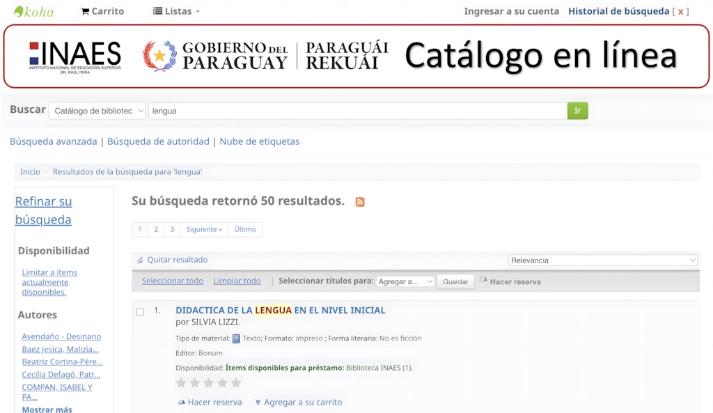
Task: Click the Koha logo
Action: click(x=34, y=11)
